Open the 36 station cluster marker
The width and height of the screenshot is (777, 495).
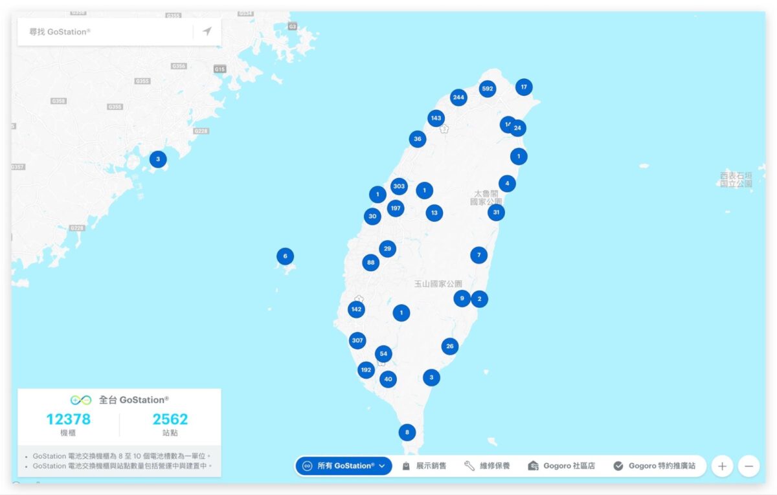point(418,139)
